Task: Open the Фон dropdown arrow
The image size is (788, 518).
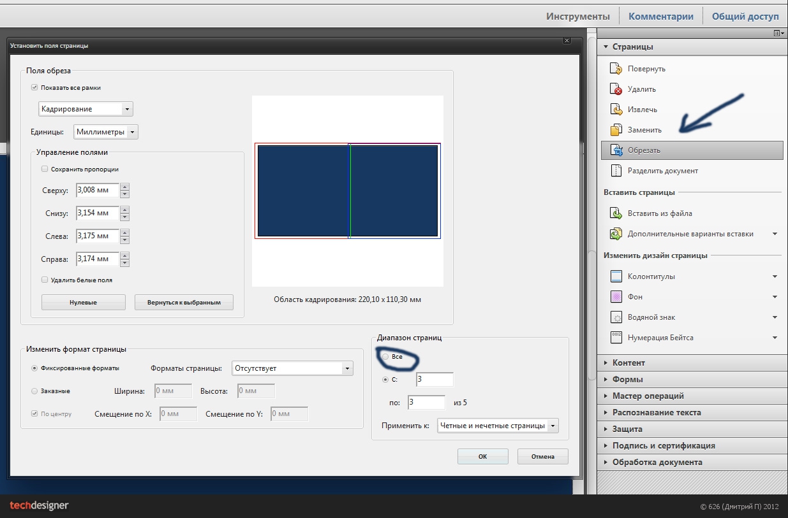Action: click(775, 297)
